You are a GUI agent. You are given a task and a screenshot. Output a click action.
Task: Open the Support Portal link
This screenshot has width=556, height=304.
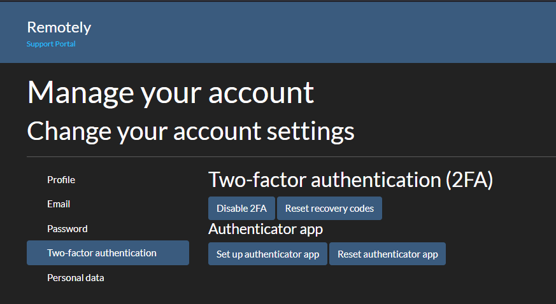coord(51,44)
